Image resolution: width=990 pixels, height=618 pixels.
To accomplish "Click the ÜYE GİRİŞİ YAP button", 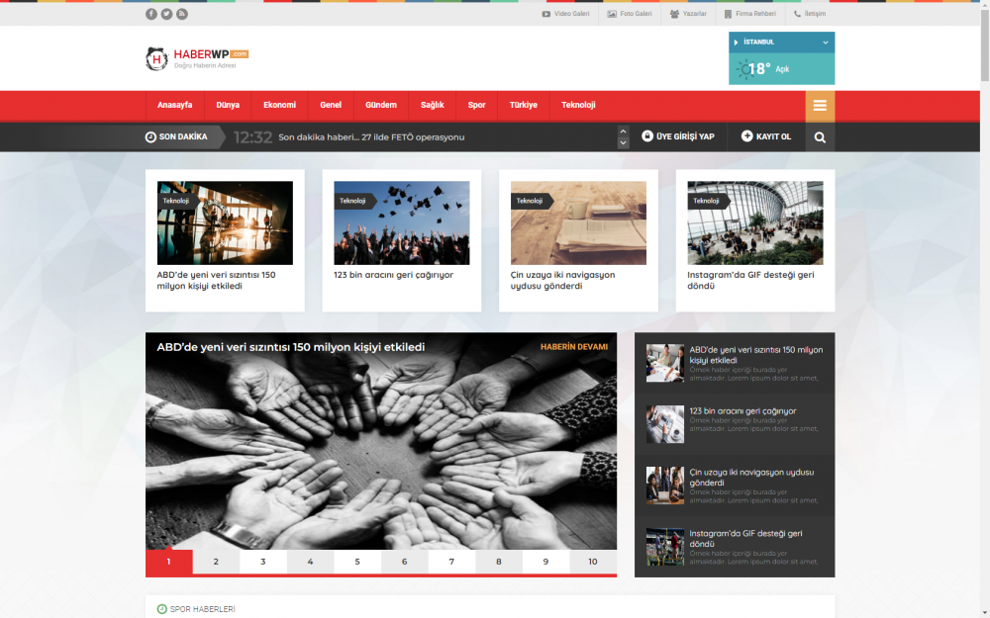I will 678,136.
